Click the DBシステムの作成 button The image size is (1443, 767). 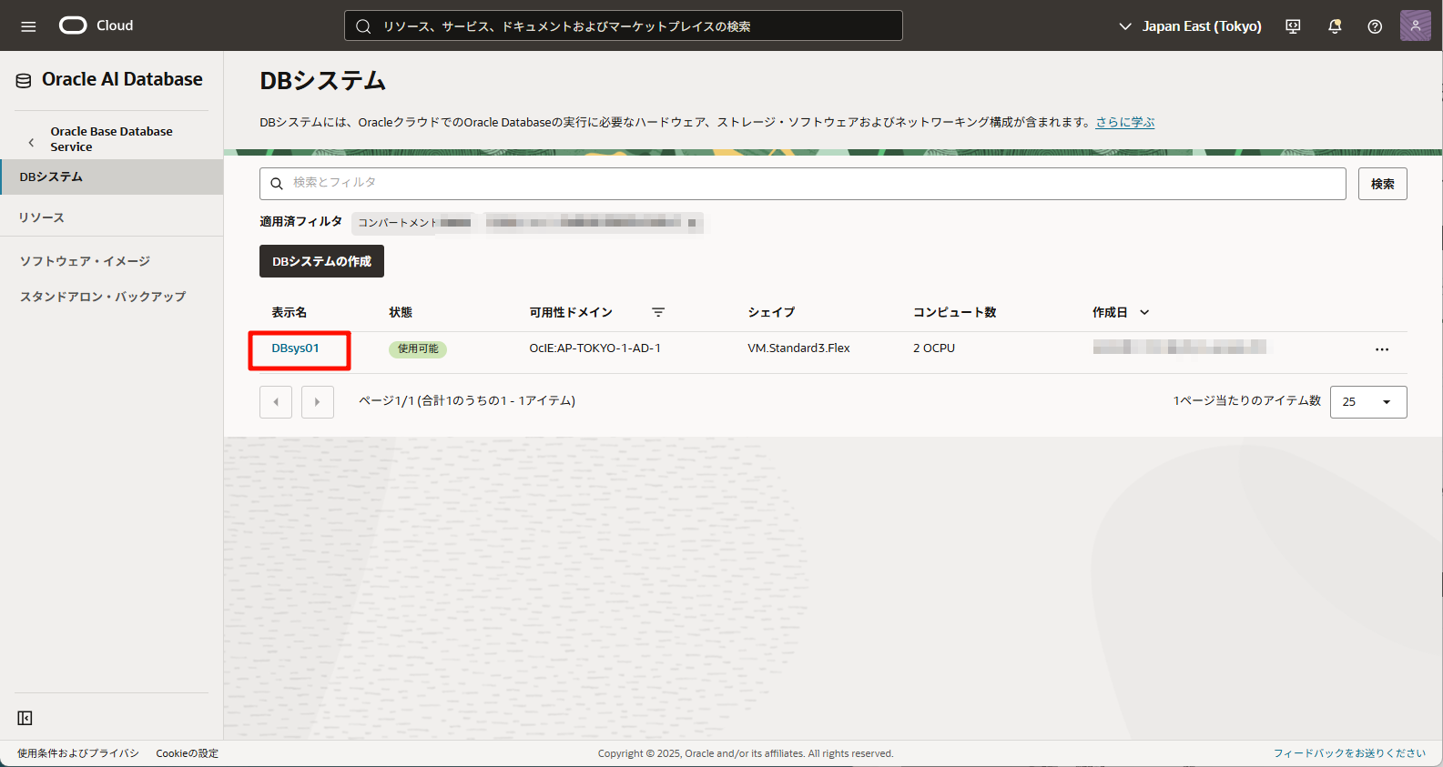click(x=321, y=261)
